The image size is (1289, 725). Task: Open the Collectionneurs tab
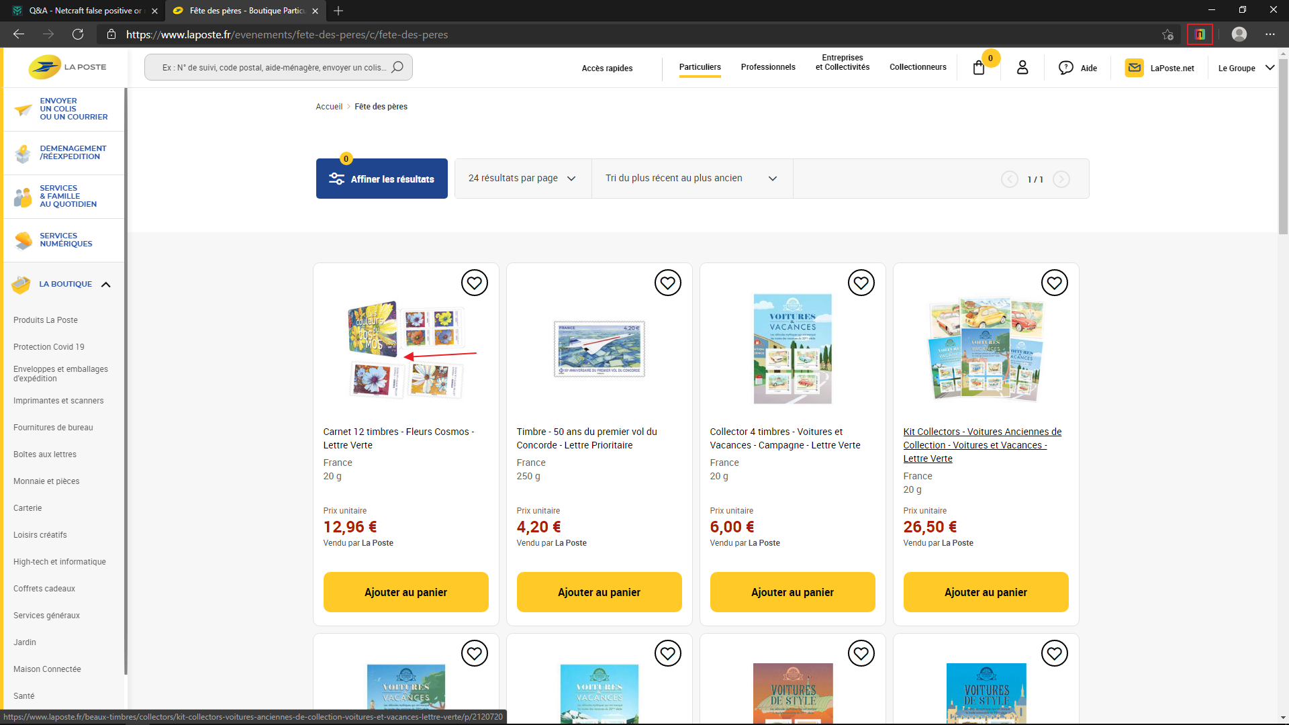click(x=918, y=67)
